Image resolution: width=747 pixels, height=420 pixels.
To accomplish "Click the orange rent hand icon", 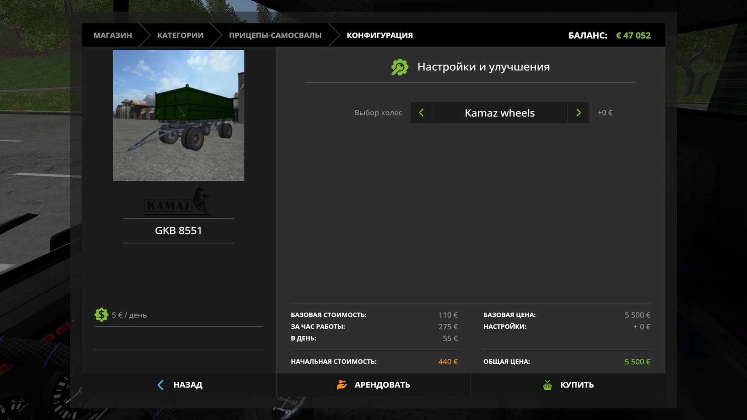I will pyautogui.click(x=342, y=385).
